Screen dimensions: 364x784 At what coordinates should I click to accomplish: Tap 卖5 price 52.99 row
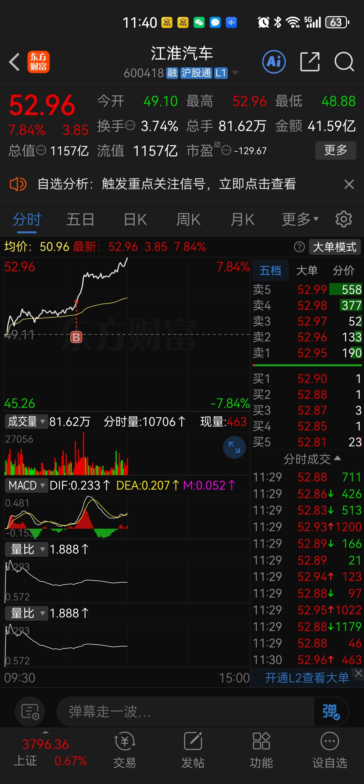(x=307, y=289)
